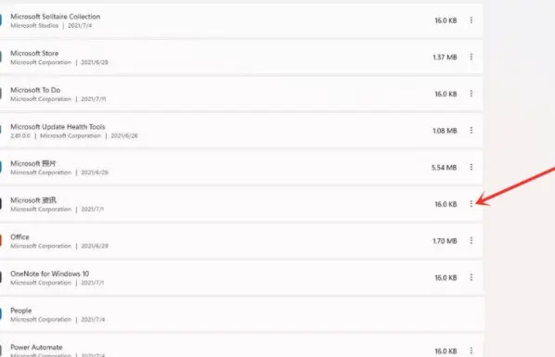Viewport: 555px width, 357px height.
Task: Open more options for Office
Action: coord(471,240)
